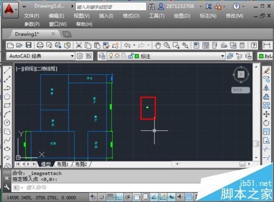Open the 格式(O) menu
Screen dimensions: 274x202
131,16
